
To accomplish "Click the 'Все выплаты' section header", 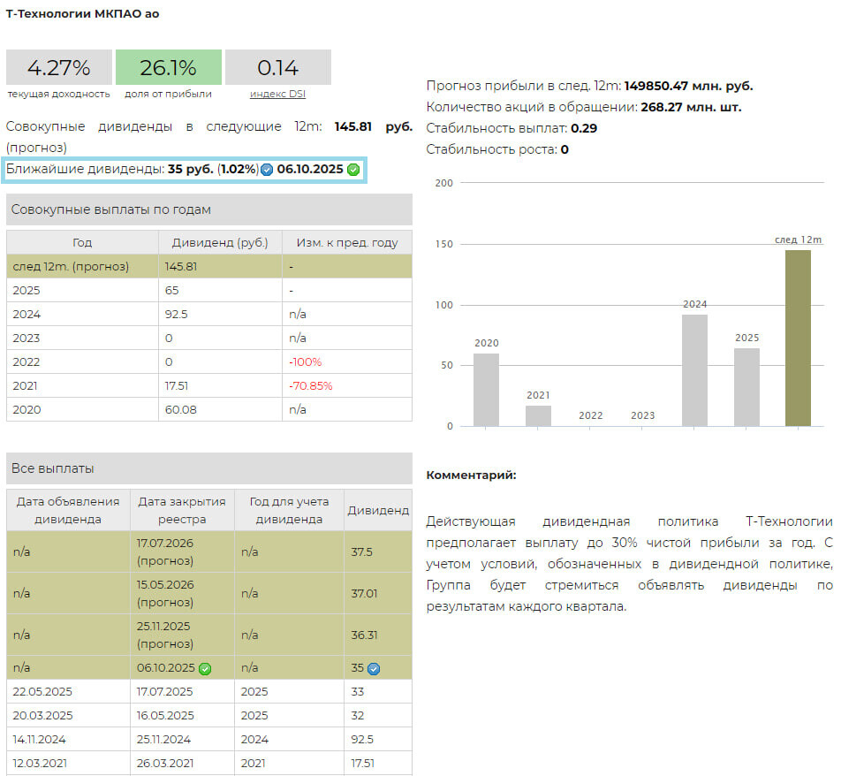I will coord(209,468).
